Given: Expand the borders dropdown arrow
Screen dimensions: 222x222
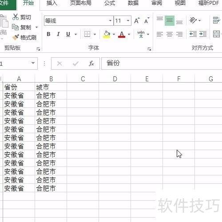Looking at the screenshot, I should (x=95, y=34).
